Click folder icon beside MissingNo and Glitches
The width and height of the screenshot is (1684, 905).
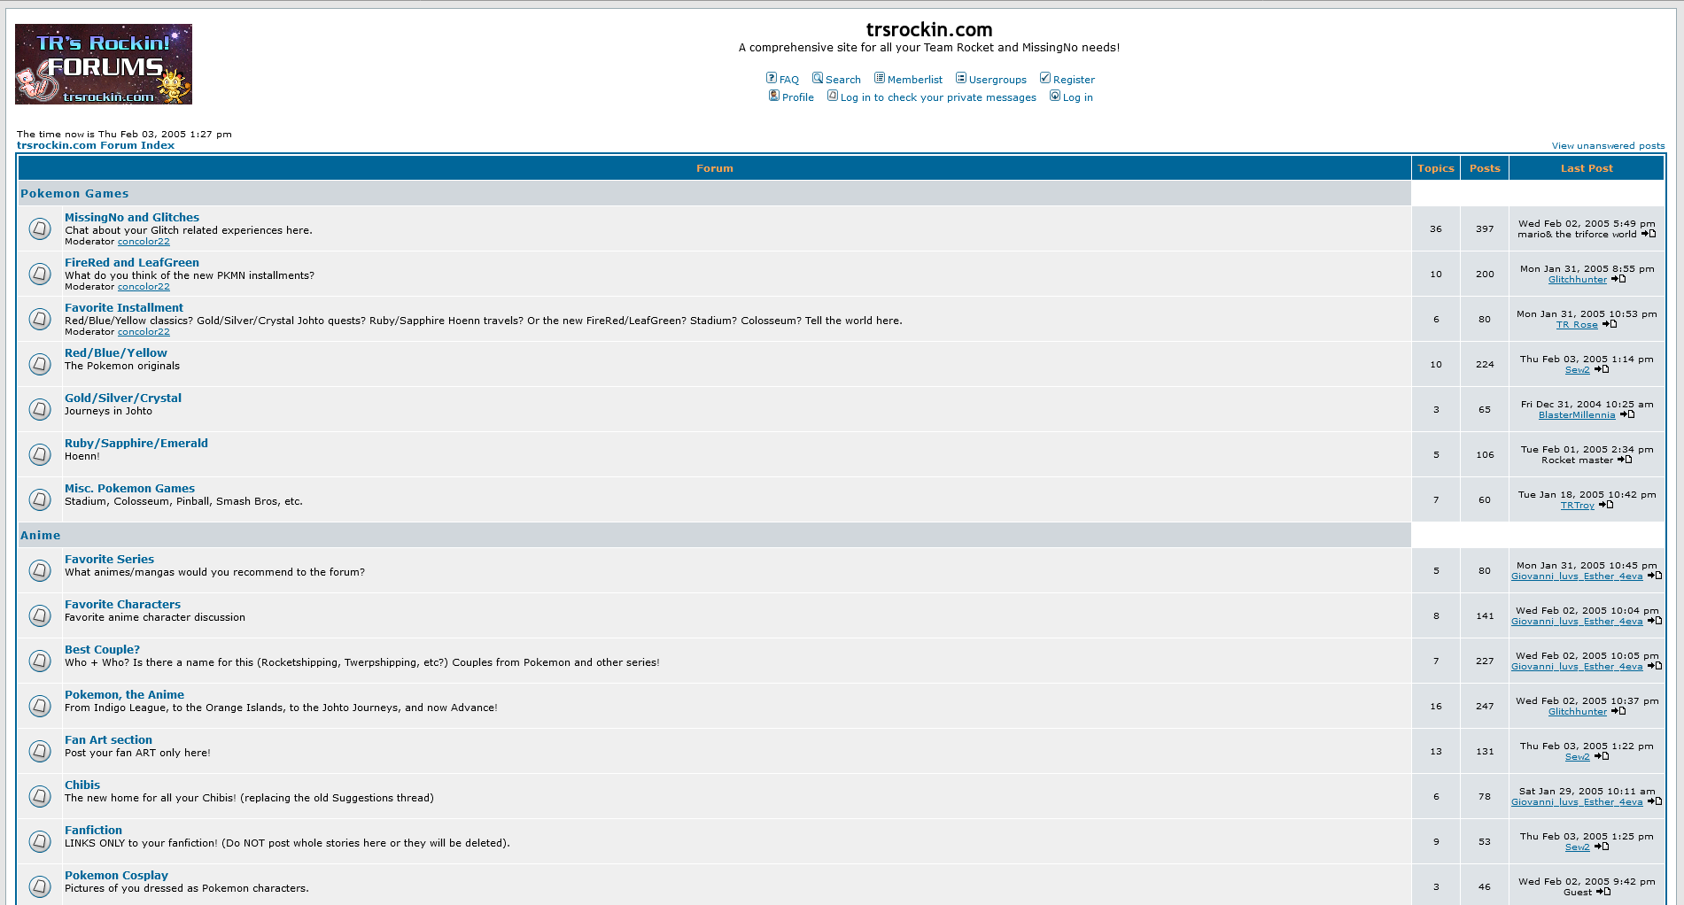40,228
